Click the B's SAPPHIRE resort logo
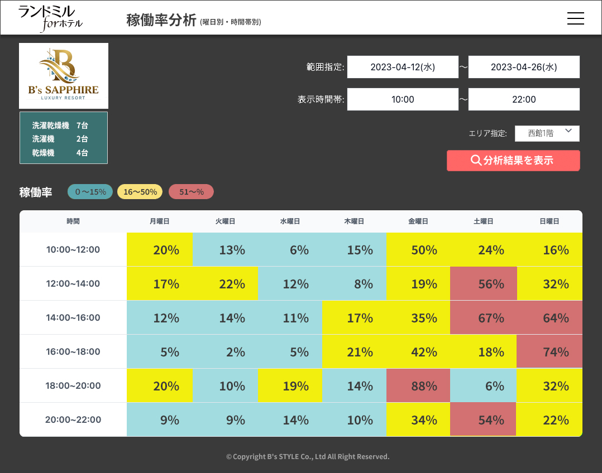This screenshot has height=473, width=602. (64, 75)
